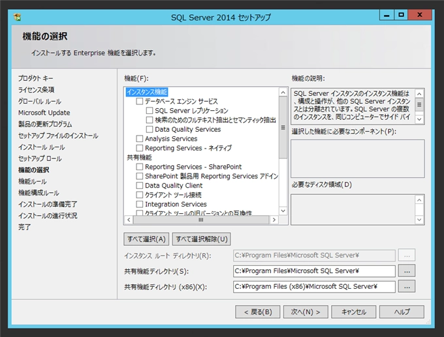444x337 pixels.
Task: Click すべて選択解除(U) button
Action: 202,239
